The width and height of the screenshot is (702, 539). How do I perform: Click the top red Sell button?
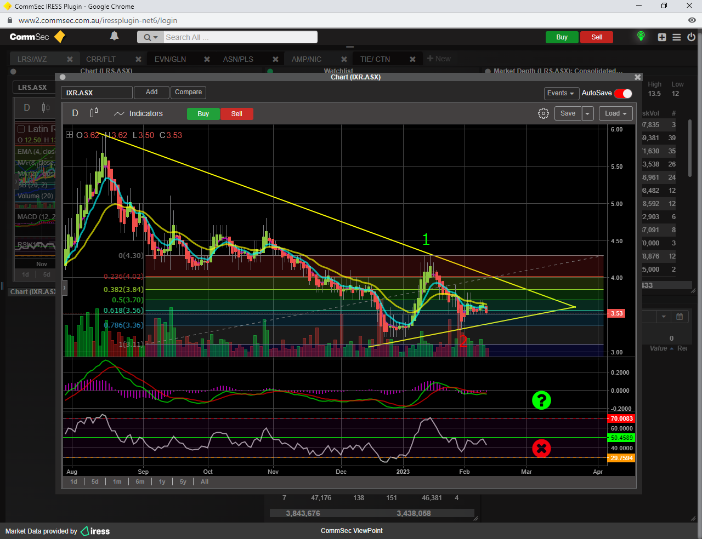597,37
